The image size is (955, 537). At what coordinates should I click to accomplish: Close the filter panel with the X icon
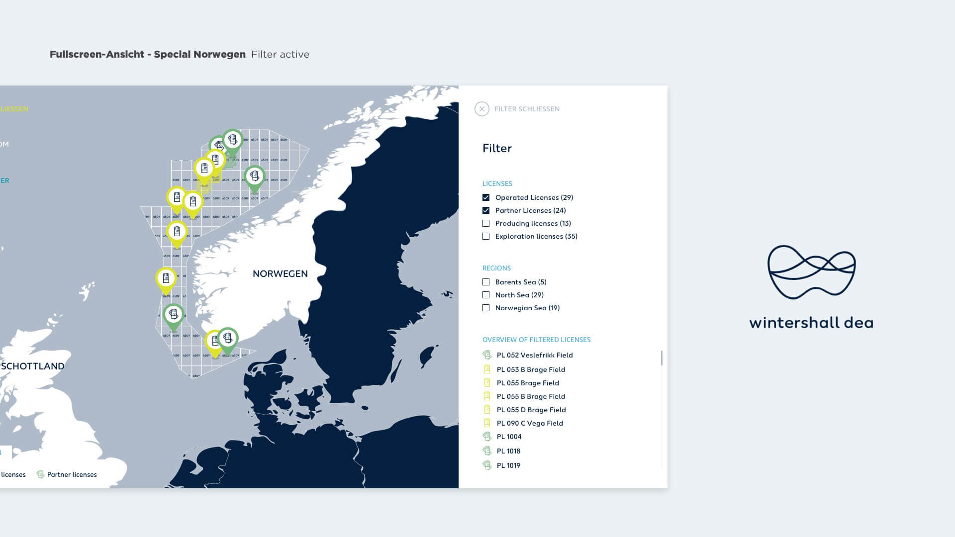coord(481,109)
